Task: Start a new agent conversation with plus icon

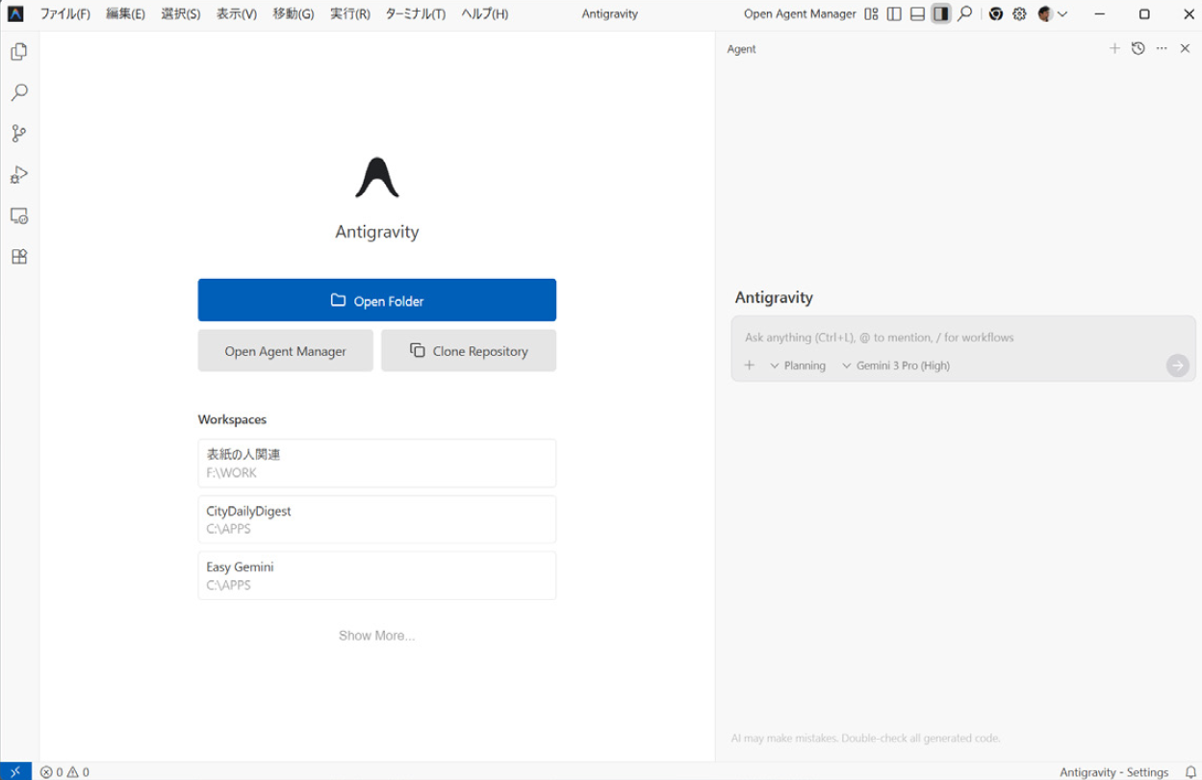Action: click(1114, 49)
